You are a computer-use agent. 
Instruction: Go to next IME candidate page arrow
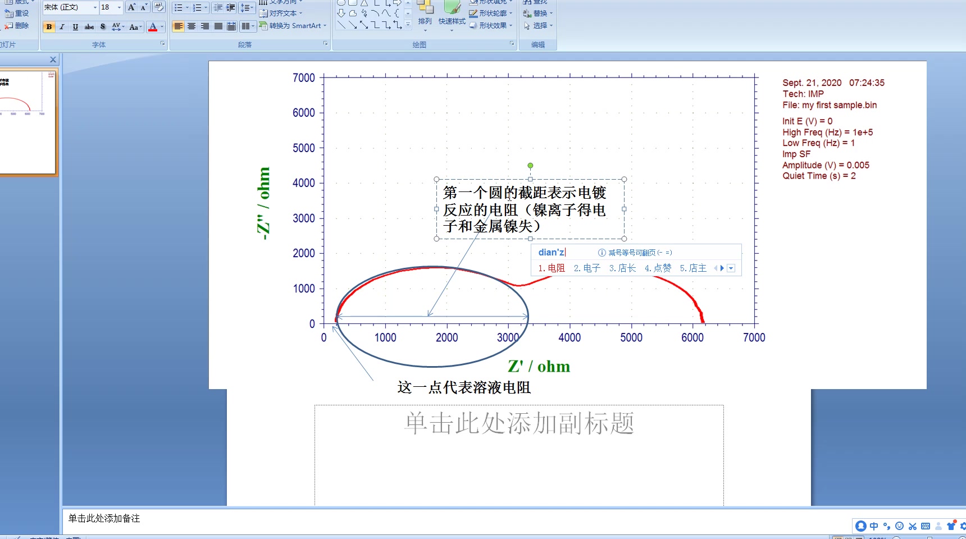point(722,268)
